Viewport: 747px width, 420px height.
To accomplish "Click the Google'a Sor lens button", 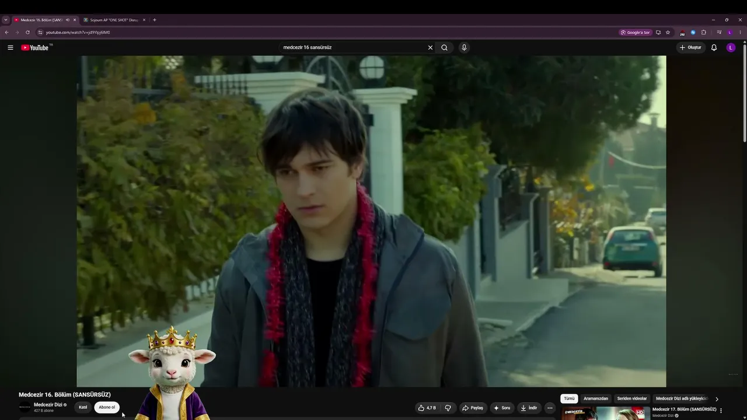I will 635,32.
